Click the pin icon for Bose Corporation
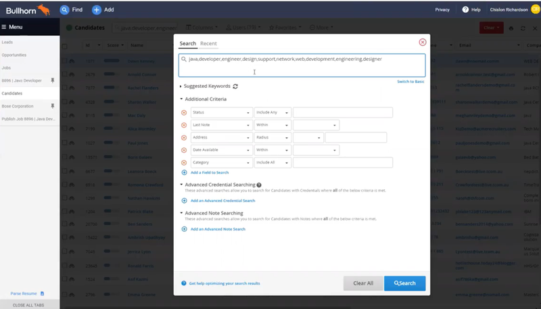 tap(53, 106)
